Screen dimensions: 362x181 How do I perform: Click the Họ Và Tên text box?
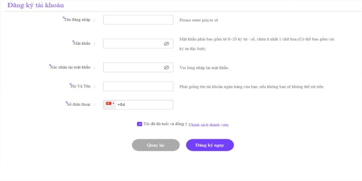(138, 86)
